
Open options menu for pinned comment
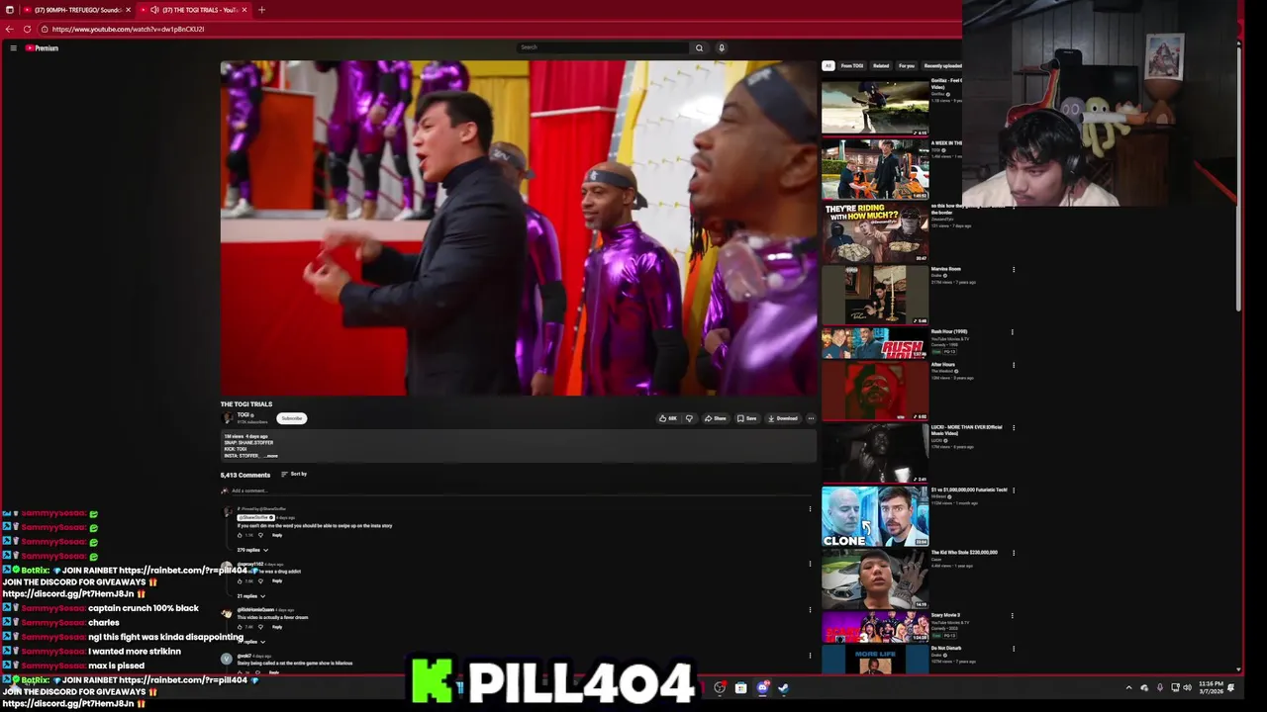click(x=810, y=509)
